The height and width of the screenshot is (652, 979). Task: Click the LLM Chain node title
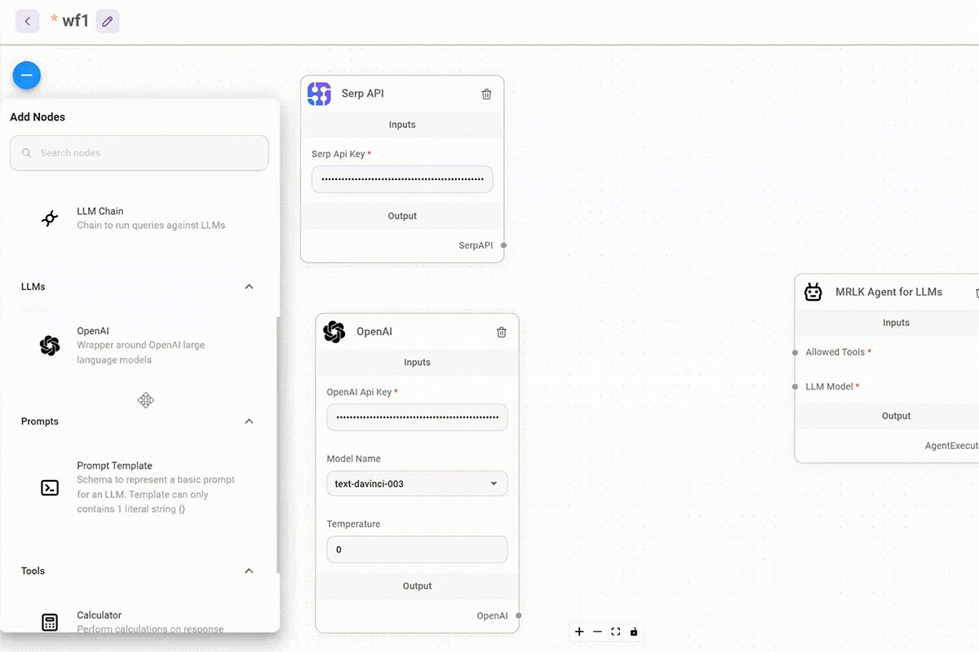click(x=100, y=211)
